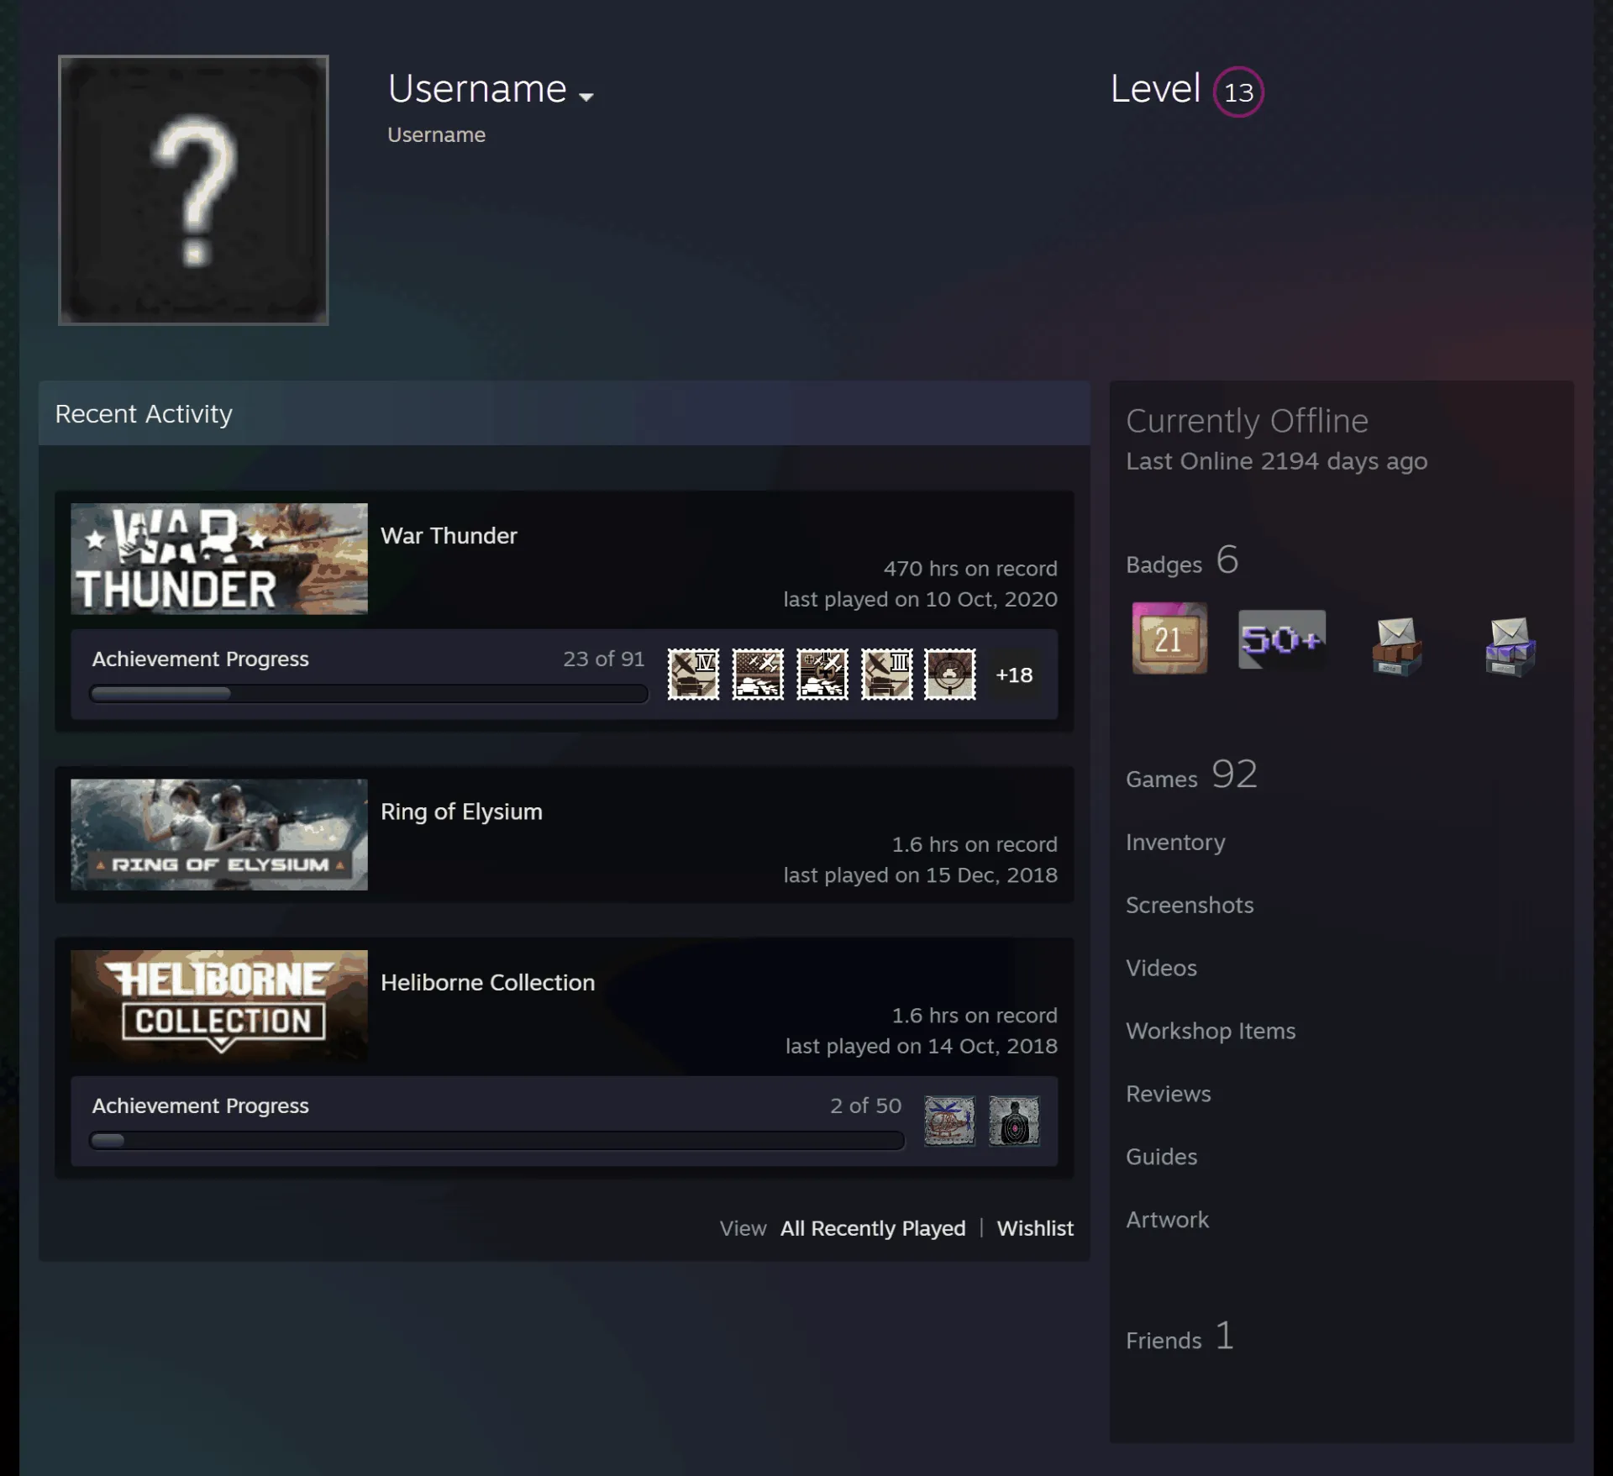Viewport: 1613px width, 1476px height.
Task: Click the Heliborne 2 of 50 count
Action: [x=865, y=1106]
